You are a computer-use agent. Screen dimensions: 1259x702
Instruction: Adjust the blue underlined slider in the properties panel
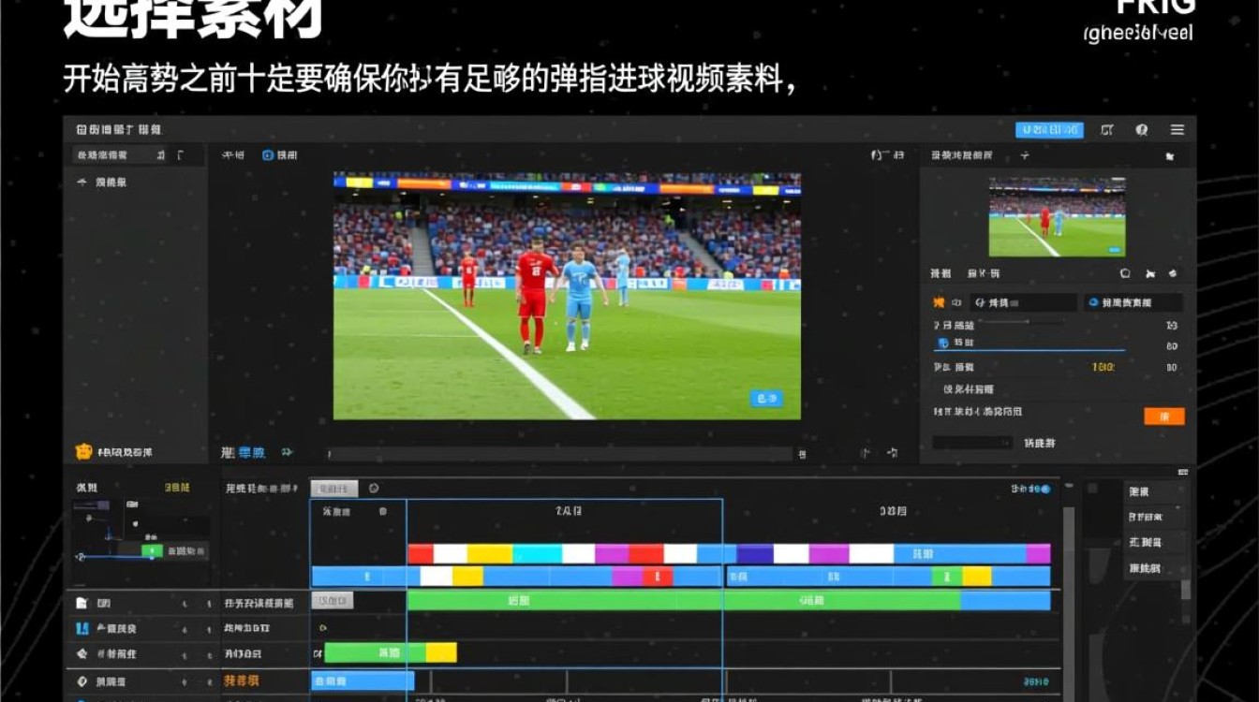tap(1029, 350)
